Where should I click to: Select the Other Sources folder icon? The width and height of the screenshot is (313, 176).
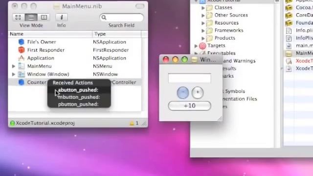coord(209,15)
